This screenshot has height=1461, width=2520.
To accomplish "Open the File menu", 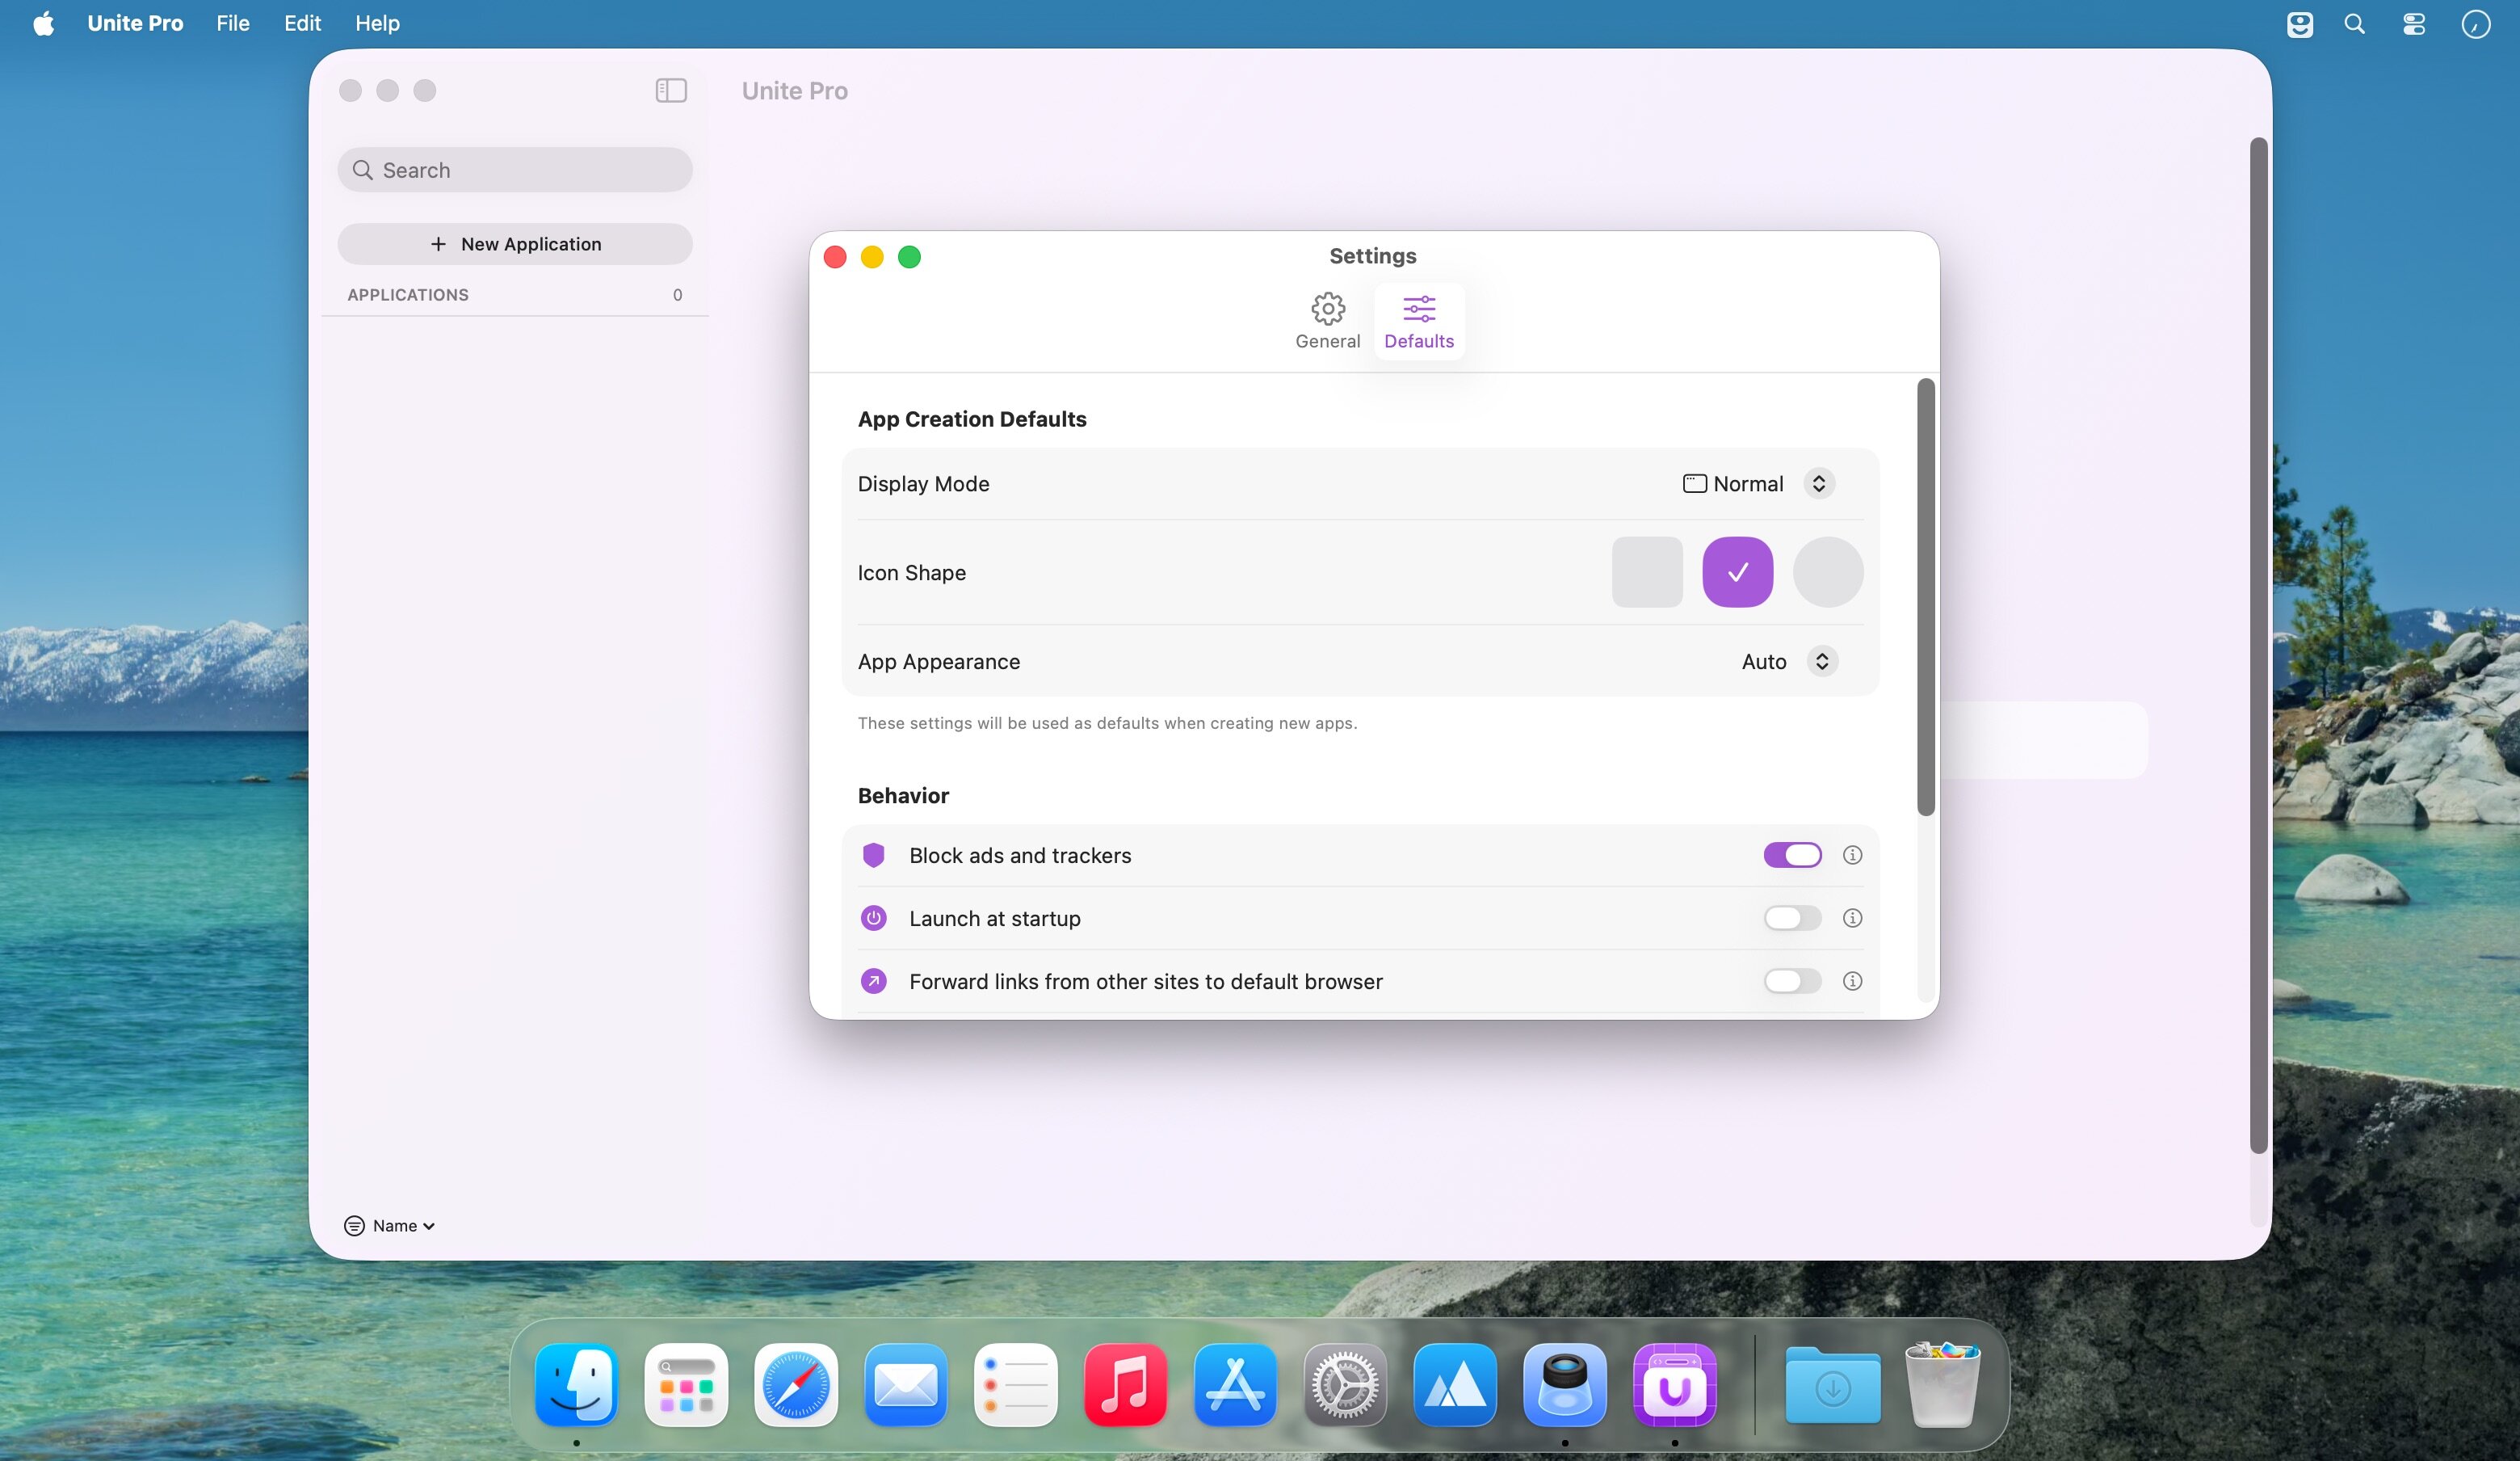I will click(x=232, y=23).
